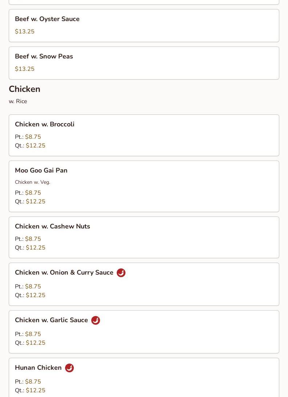Open Chicken w. Broccoli item
Image resolution: width=288 pixels, height=397 pixels.
[45, 124]
